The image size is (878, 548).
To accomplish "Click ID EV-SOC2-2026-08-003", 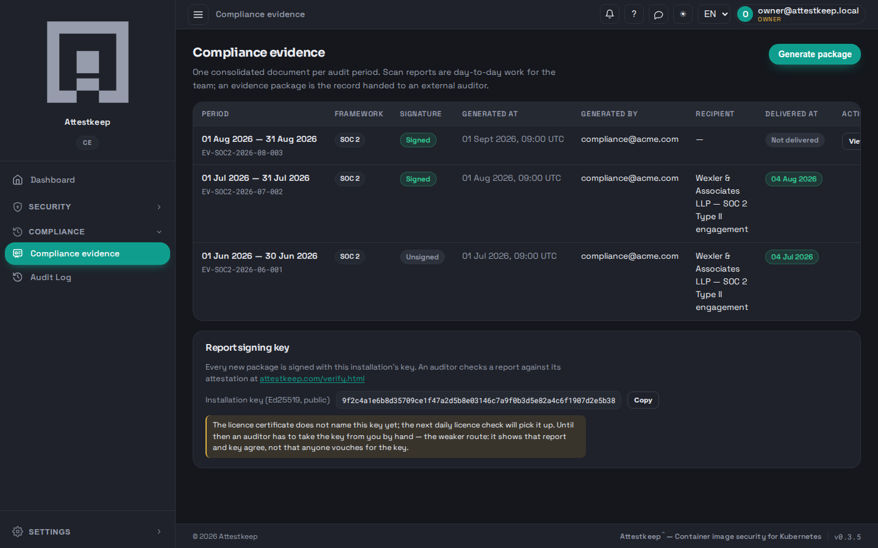I will click(x=242, y=153).
